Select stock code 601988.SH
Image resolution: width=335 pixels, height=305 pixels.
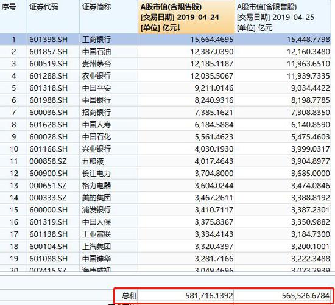click(x=49, y=100)
